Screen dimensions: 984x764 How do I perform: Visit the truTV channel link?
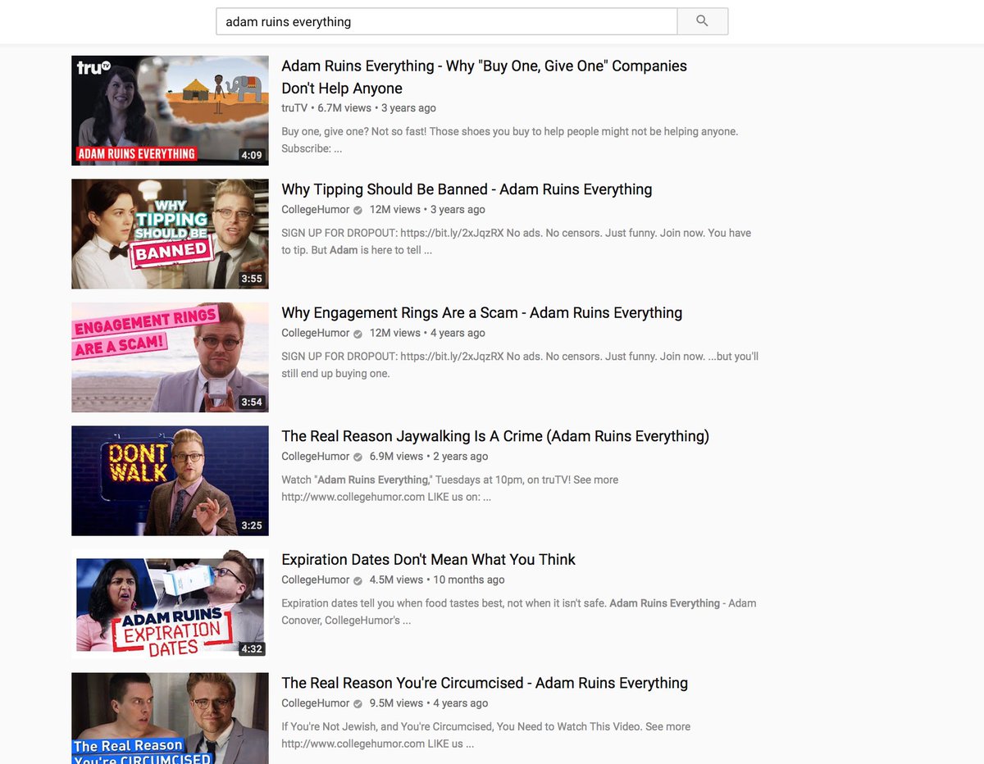coord(294,108)
